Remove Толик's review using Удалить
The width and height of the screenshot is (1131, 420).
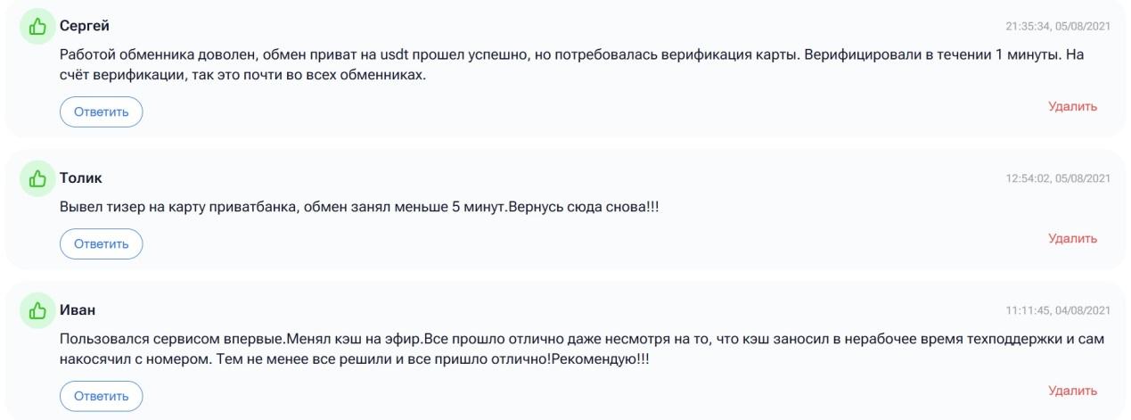[x=1072, y=238]
